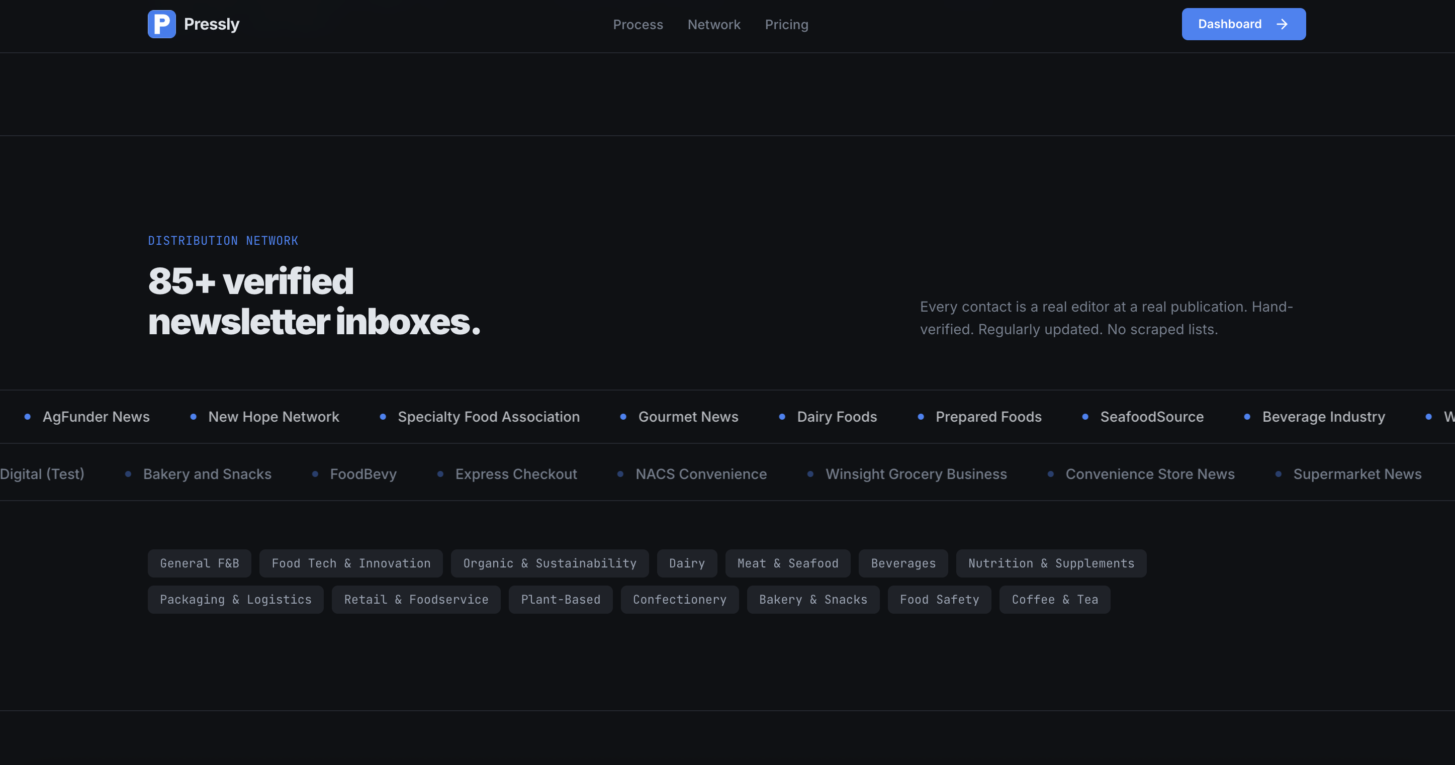Select the "Meat & Seafood" tag
Viewport: 1455px width, 765px height.
click(x=787, y=563)
